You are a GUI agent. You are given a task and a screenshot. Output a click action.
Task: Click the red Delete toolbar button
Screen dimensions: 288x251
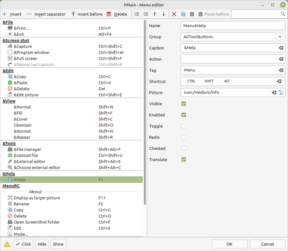pyautogui.click(x=117, y=14)
